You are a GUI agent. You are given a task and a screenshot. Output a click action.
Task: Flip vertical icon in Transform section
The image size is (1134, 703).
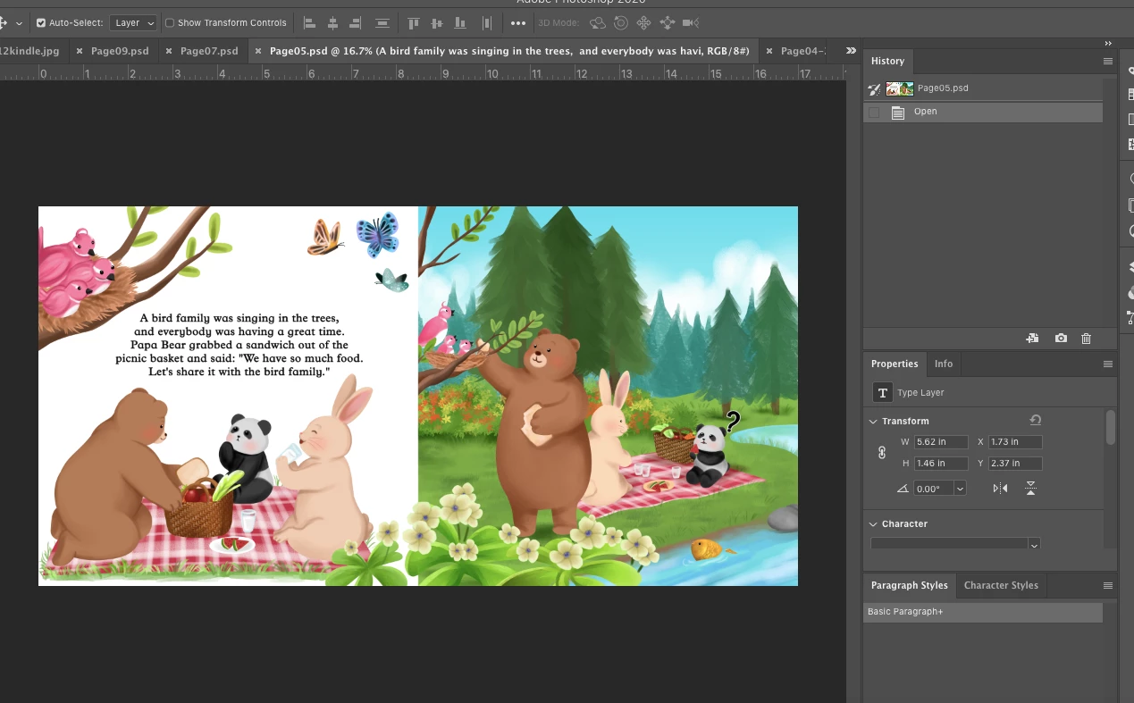[1030, 489]
